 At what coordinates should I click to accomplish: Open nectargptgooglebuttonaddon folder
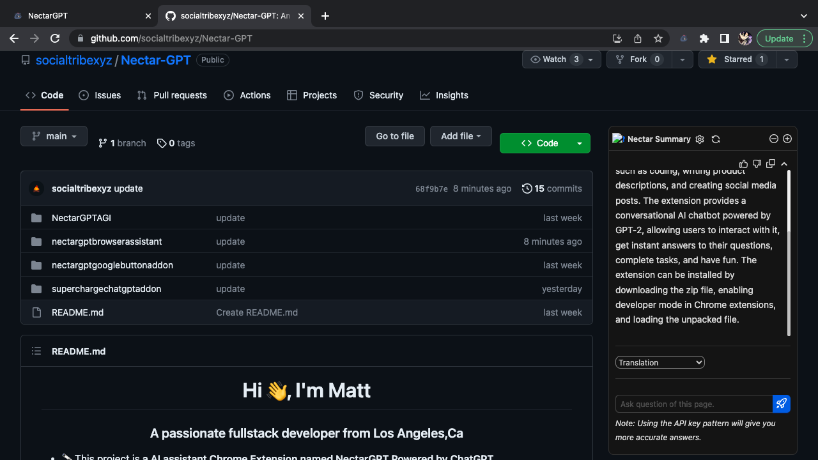112,265
